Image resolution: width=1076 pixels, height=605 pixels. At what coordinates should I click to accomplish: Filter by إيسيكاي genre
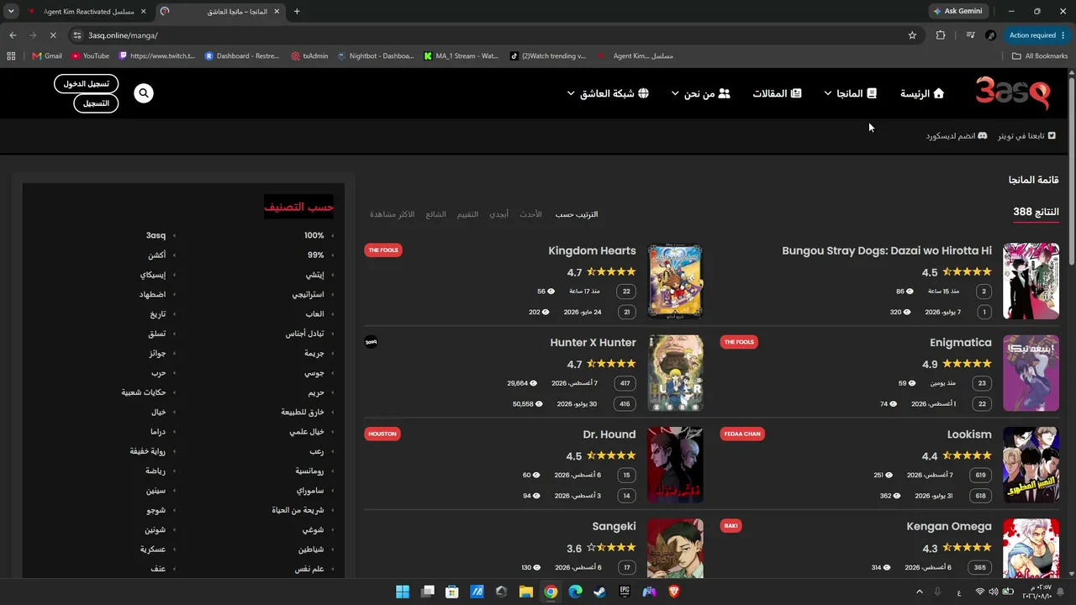click(x=153, y=275)
